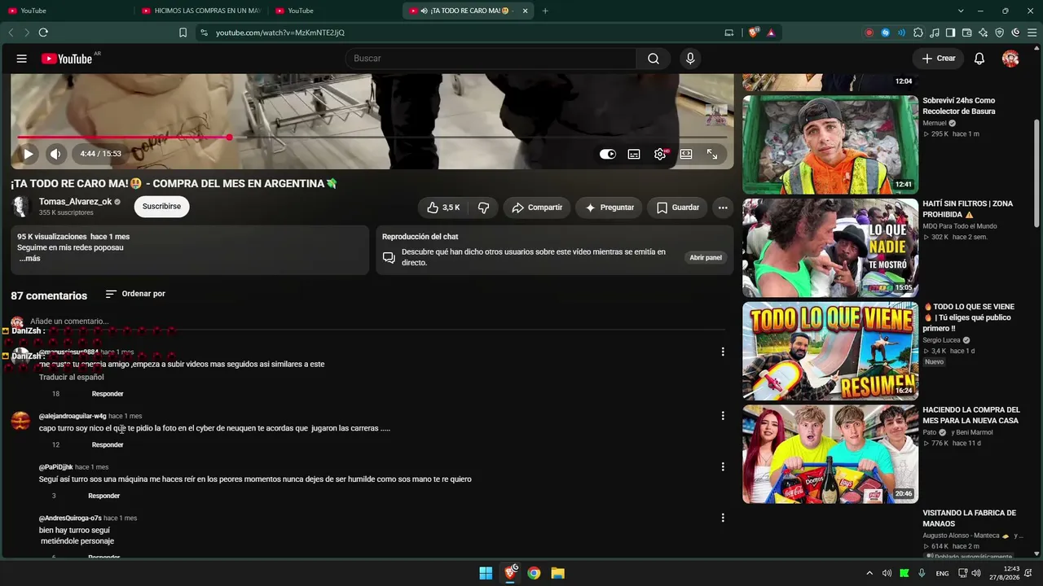Open the browser main menu

click(1032, 33)
